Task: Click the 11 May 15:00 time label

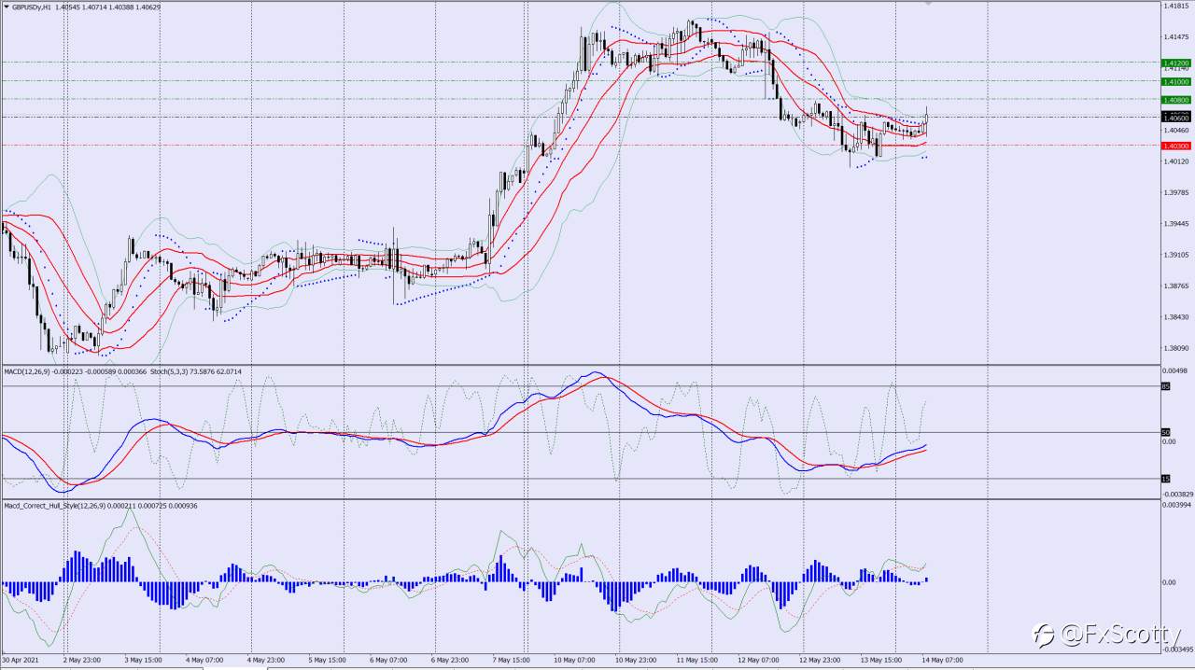Action: [697, 660]
